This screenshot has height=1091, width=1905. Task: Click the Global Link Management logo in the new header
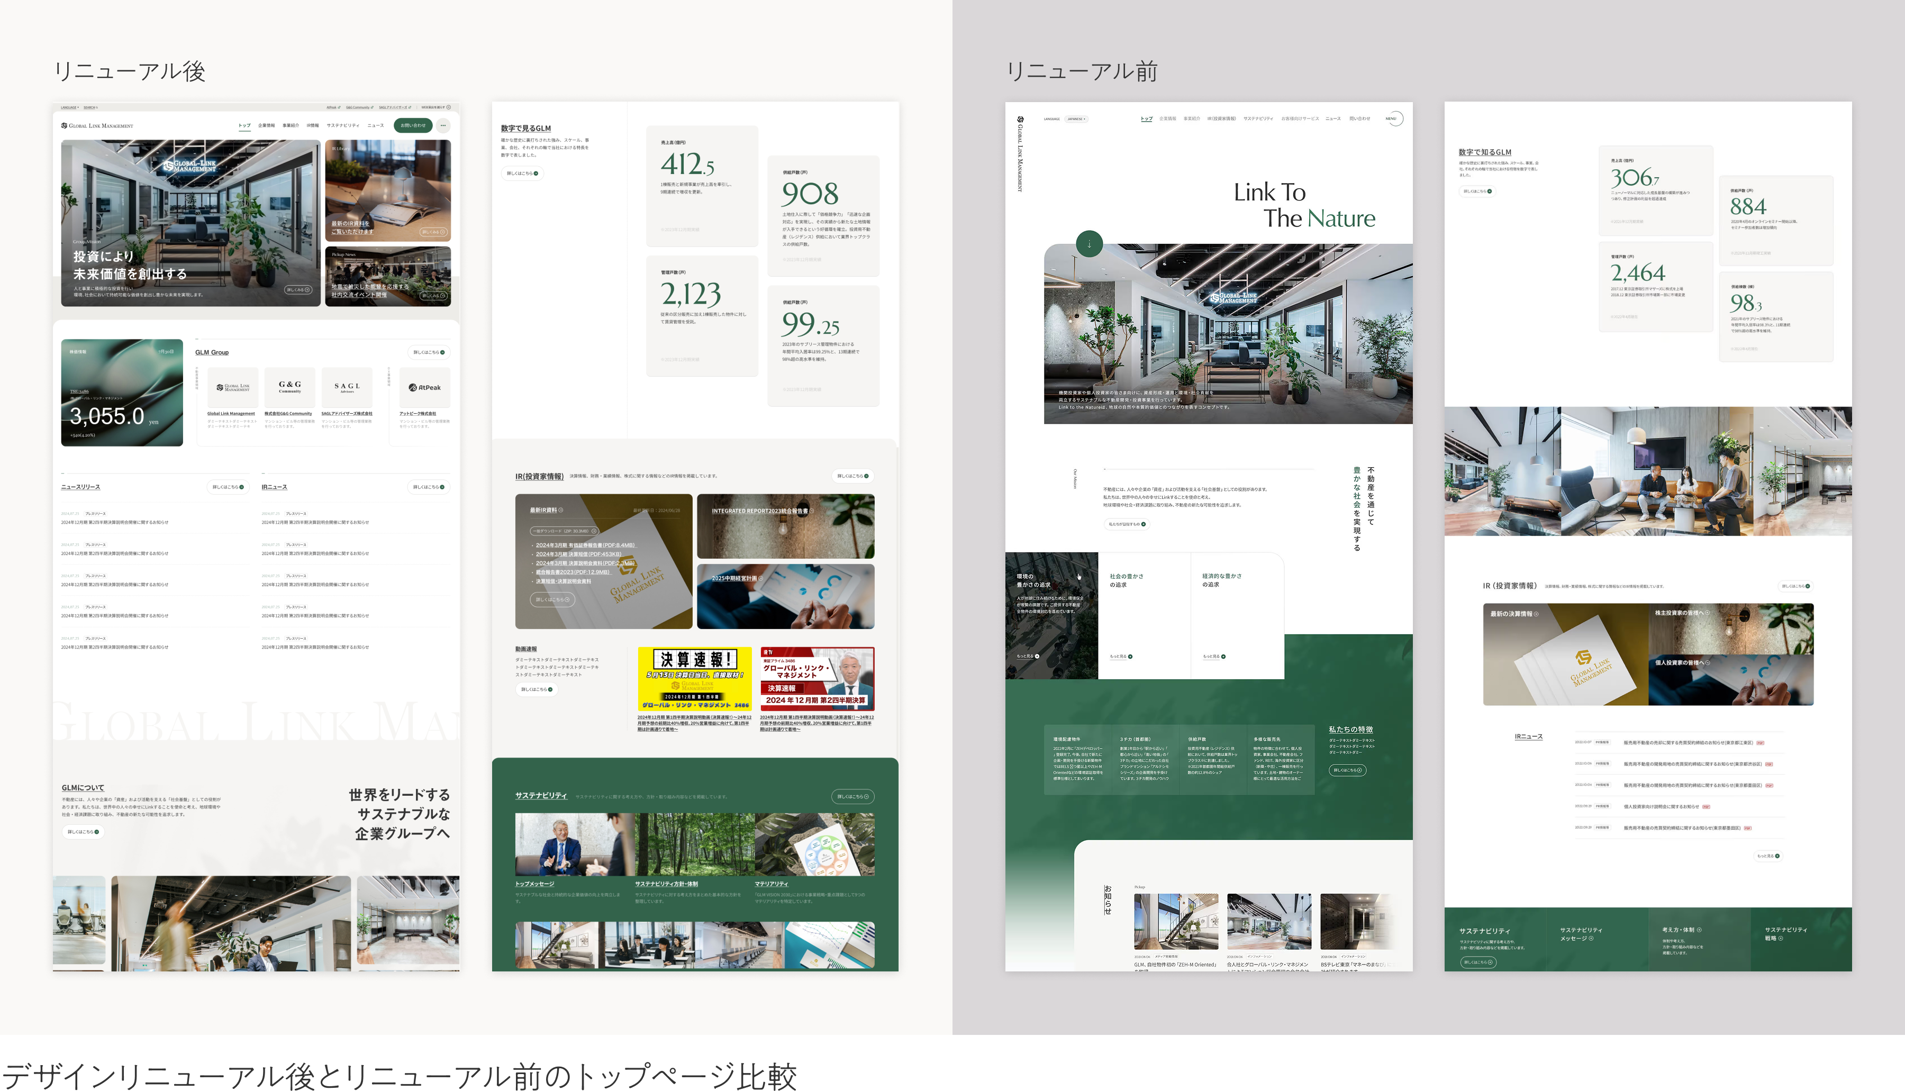[x=97, y=126]
